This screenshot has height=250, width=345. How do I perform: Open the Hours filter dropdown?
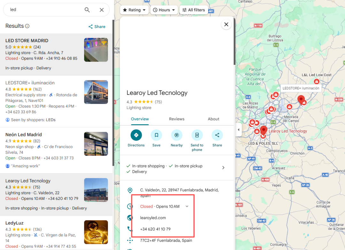click(164, 10)
